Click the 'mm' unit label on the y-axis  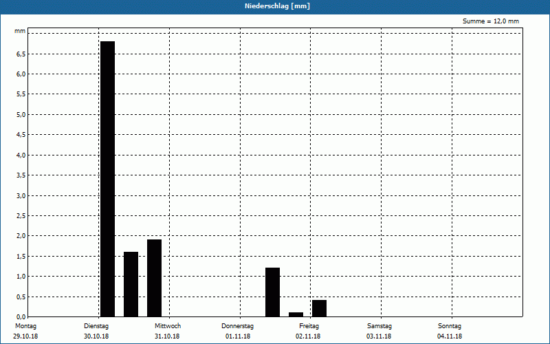20,31
